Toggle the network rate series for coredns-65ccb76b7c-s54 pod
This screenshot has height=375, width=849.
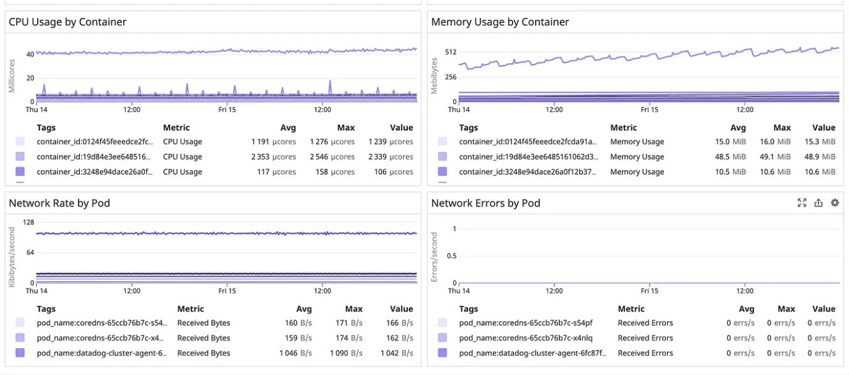coord(19,323)
